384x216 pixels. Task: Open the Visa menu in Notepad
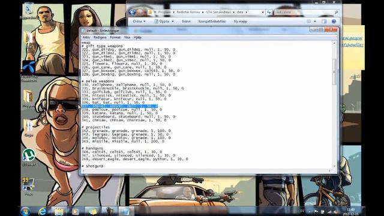pos(127,37)
